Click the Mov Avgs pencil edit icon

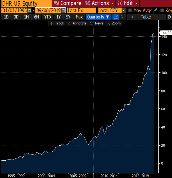click(x=155, y=10)
